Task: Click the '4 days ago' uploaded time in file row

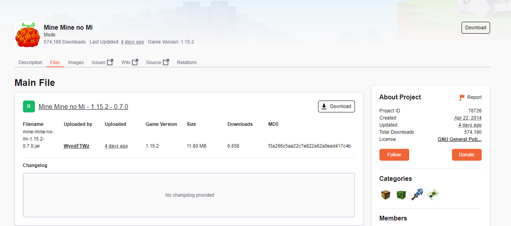Action: pyautogui.click(x=116, y=146)
